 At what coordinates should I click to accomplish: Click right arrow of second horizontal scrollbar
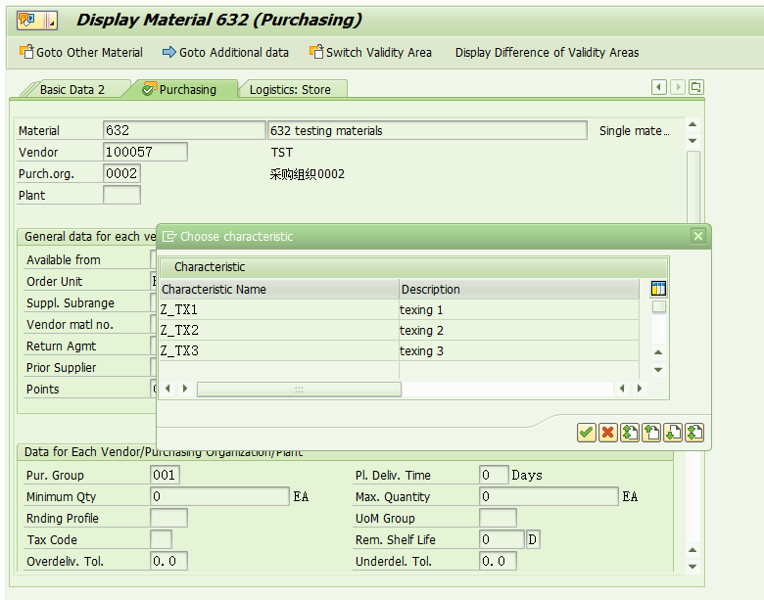click(640, 389)
